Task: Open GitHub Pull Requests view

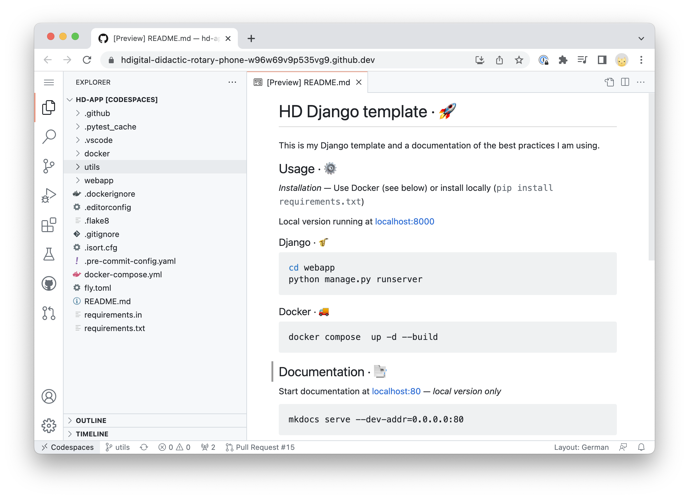Action: [x=49, y=313]
